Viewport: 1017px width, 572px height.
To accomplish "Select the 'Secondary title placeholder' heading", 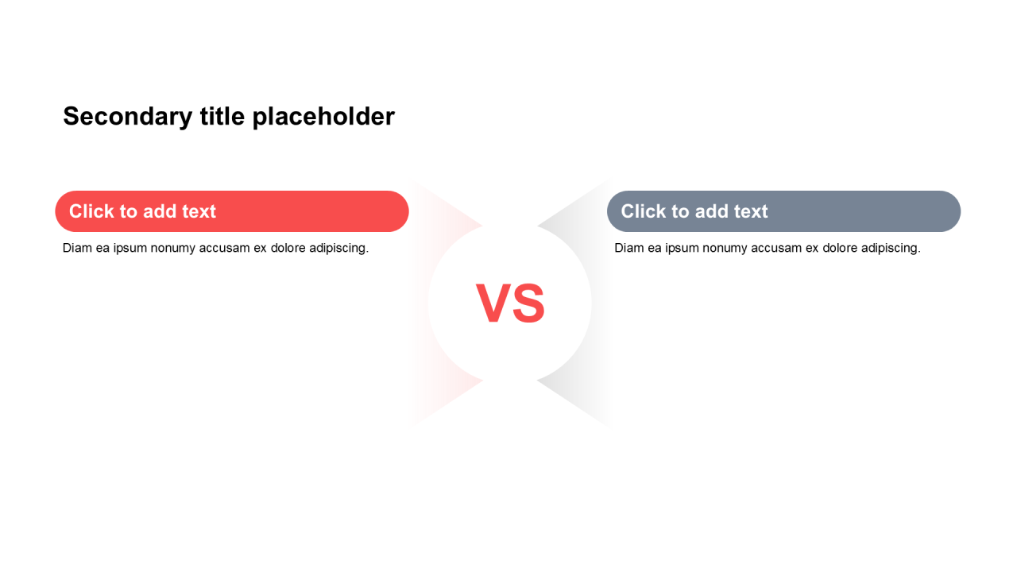I will [229, 117].
